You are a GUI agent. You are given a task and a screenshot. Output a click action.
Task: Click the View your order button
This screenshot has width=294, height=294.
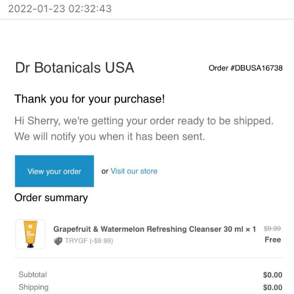(54, 171)
